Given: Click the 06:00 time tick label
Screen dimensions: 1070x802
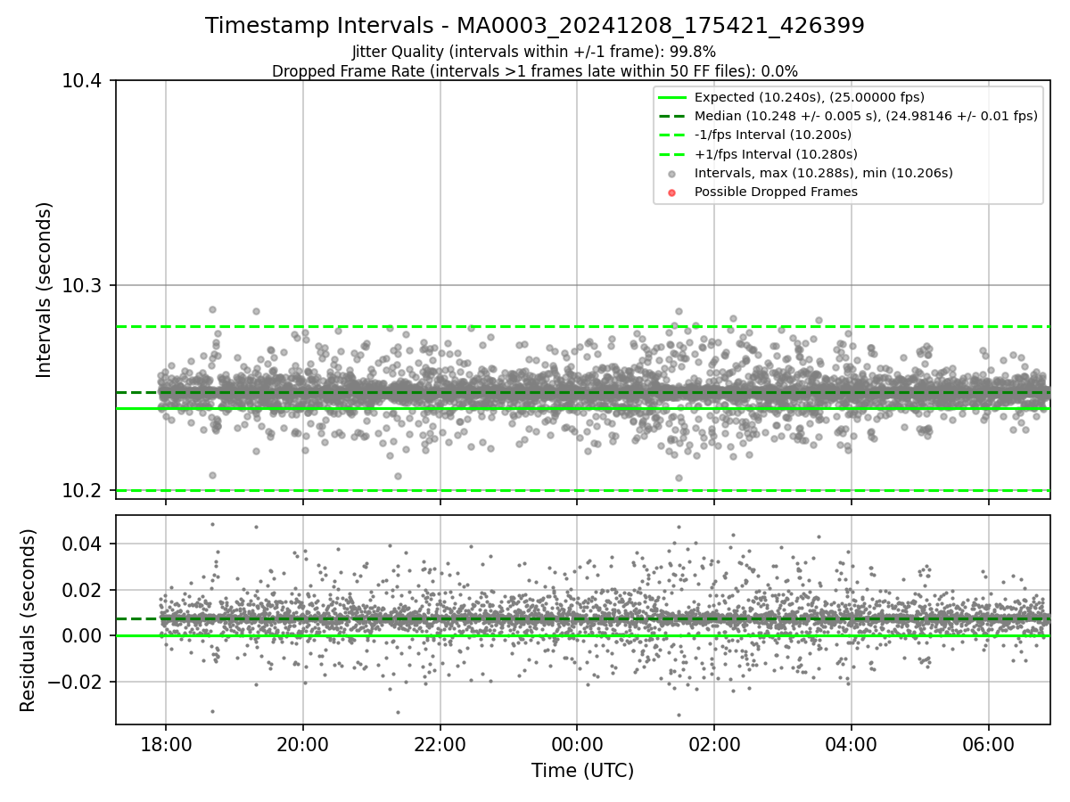Looking at the screenshot, I should pos(989,744).
